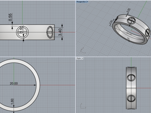
Task: Select the 3.40 width dimension text
Action: (x=60, y=32)
